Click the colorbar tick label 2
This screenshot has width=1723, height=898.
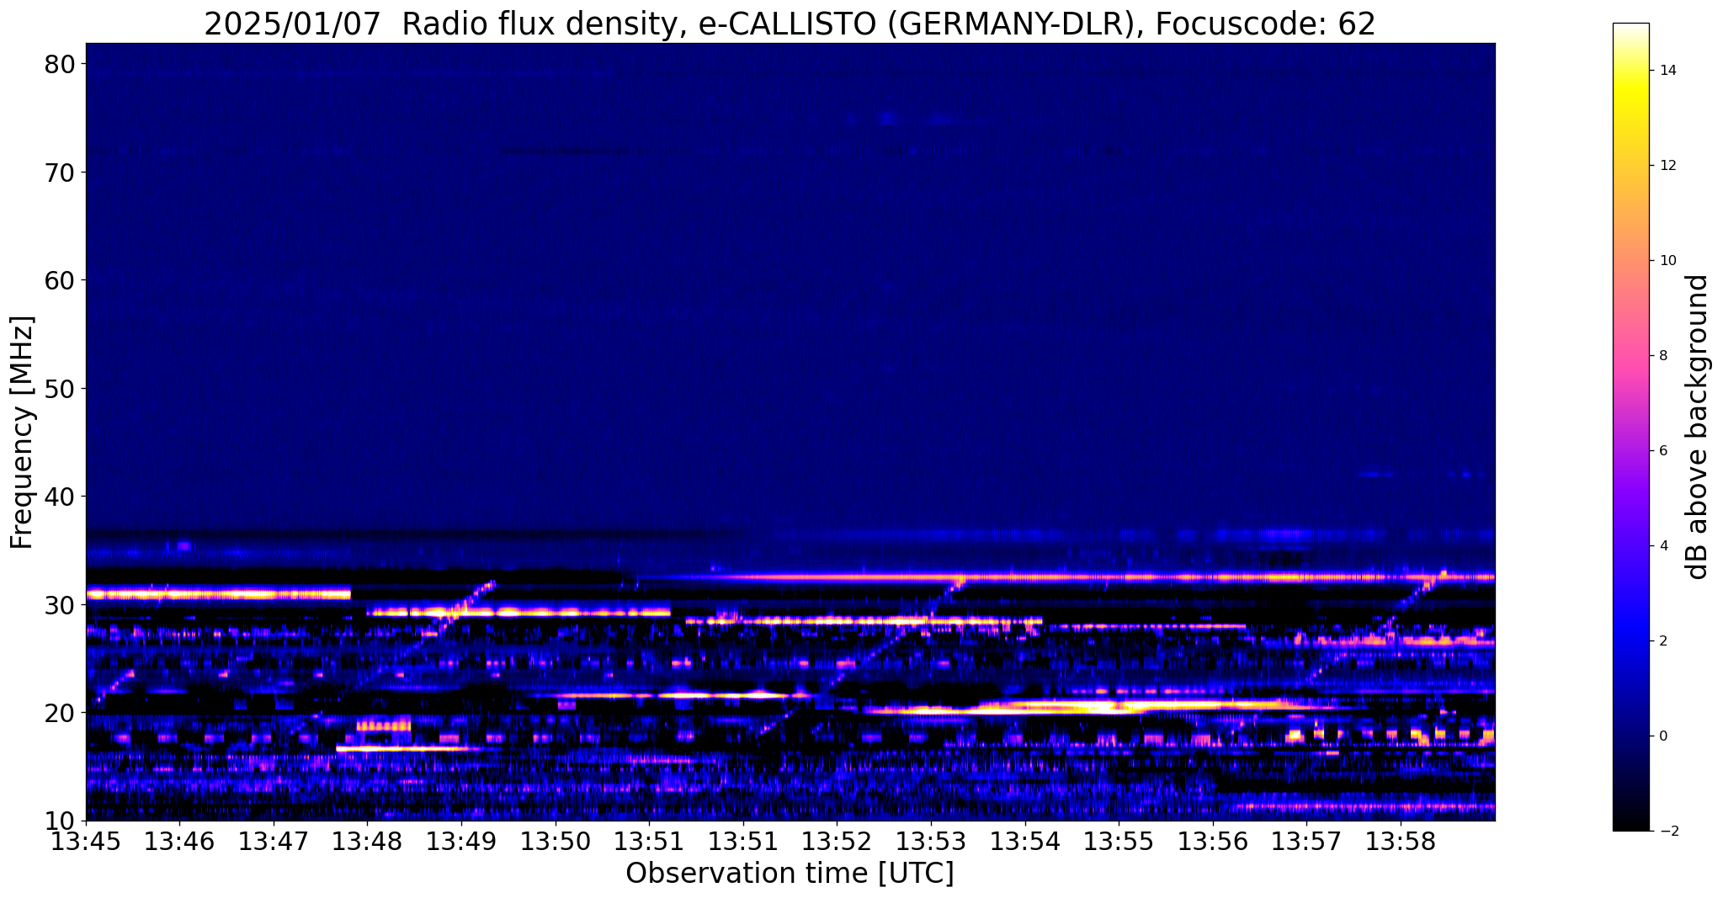[x=1663, y=641]
